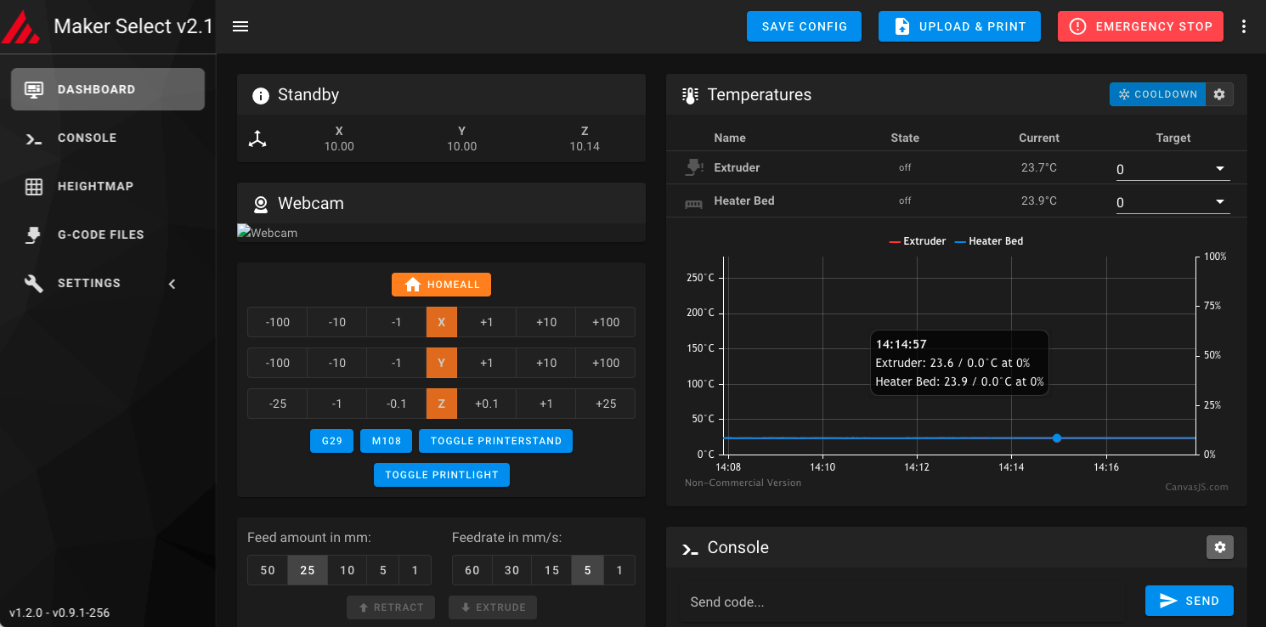
Task: Click Upload & Print button
Action: point(960,26)
